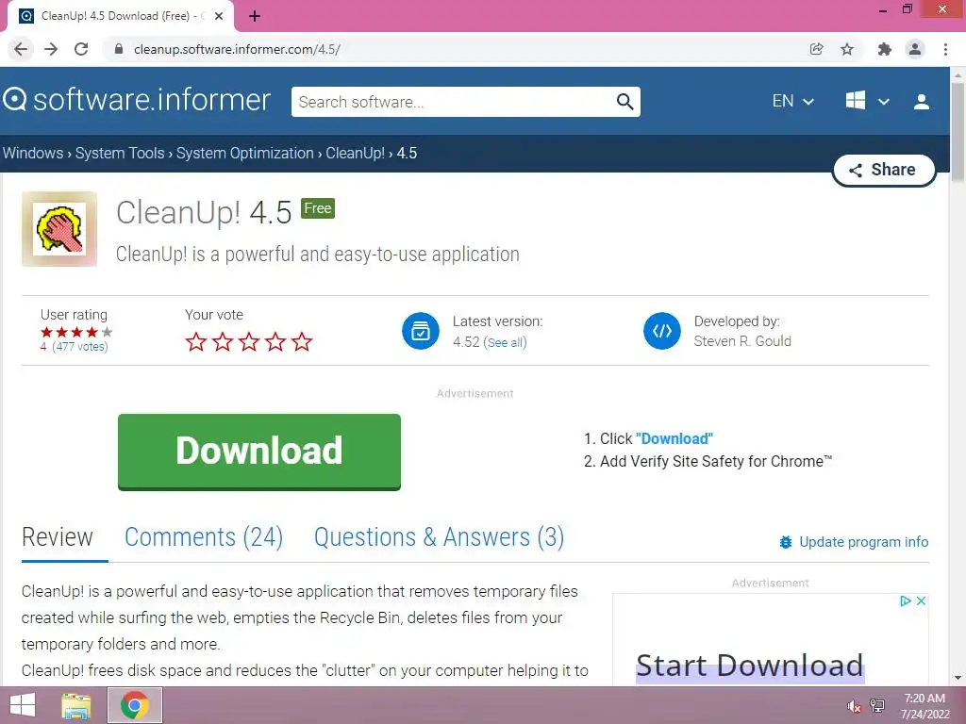
Task: Open the site user account icon
Action: click(922, 102)
